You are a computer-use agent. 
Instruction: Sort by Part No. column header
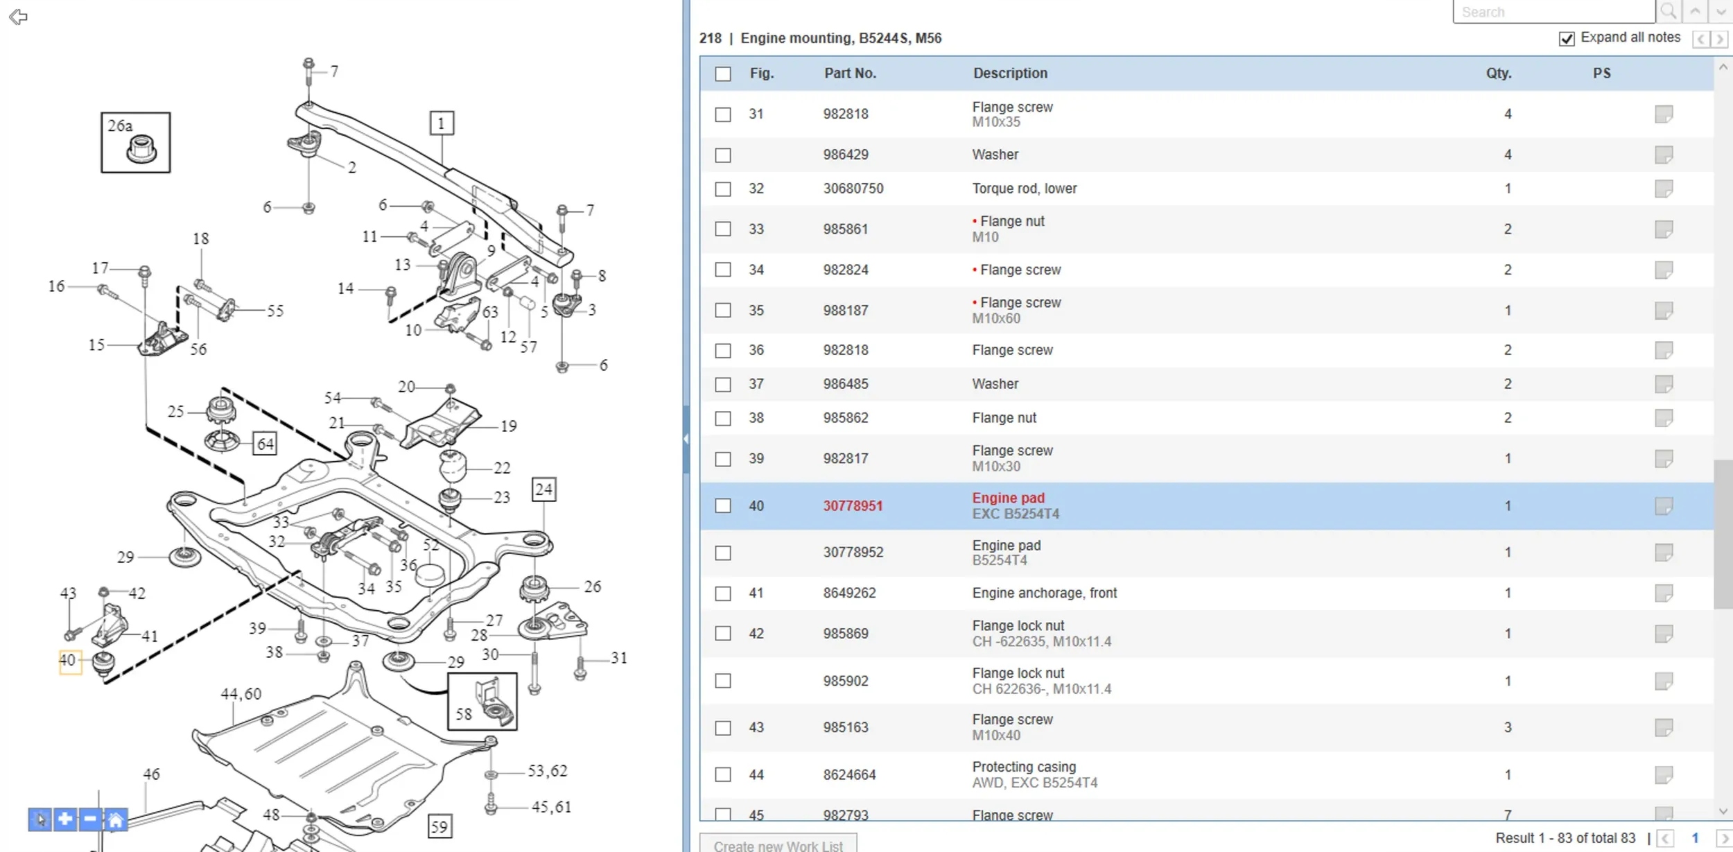[850, 73]
